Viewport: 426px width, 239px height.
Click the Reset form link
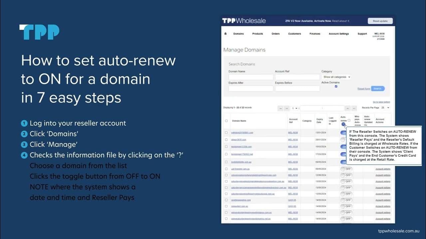click(364, 89)
